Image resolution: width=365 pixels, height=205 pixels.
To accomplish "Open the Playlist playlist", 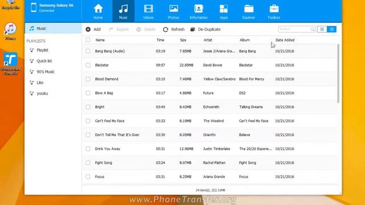I will (x=42, y=50).
